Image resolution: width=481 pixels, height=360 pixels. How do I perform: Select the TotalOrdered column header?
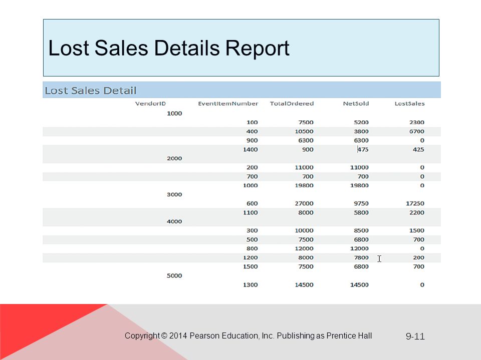click(x=292, y=103)
